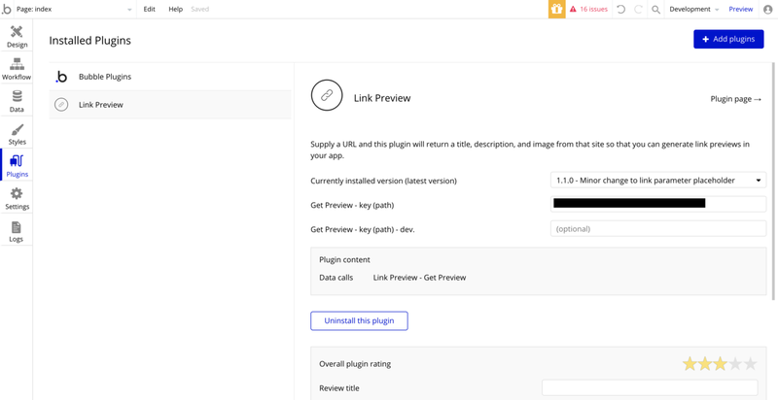This screenshot has width=778, height=400.
Task: Select Link Preview in the plugin list
Action: pos(170,105)
